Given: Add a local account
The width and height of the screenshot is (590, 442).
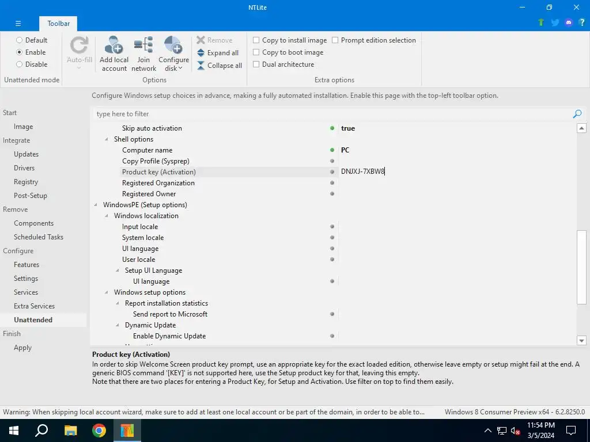Looking at the screenshot, I should coord(114,54).
